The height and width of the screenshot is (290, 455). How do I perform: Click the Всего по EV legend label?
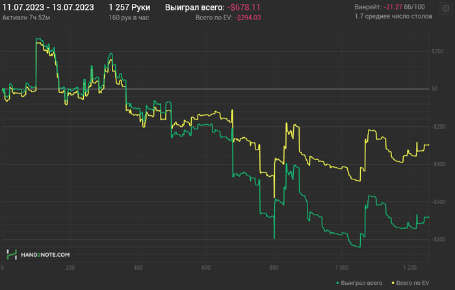click(413, 283)
